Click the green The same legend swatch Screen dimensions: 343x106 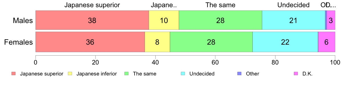tap(127, 74)
